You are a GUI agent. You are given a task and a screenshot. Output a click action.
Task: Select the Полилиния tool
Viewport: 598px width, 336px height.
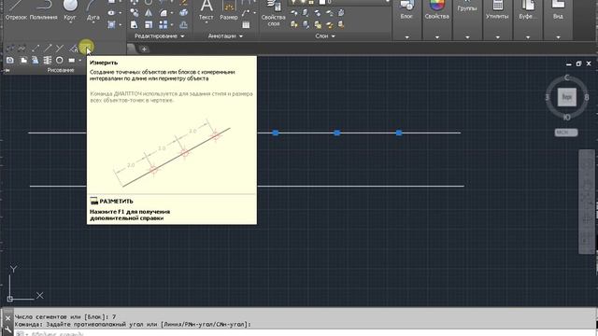click(44, 10)
